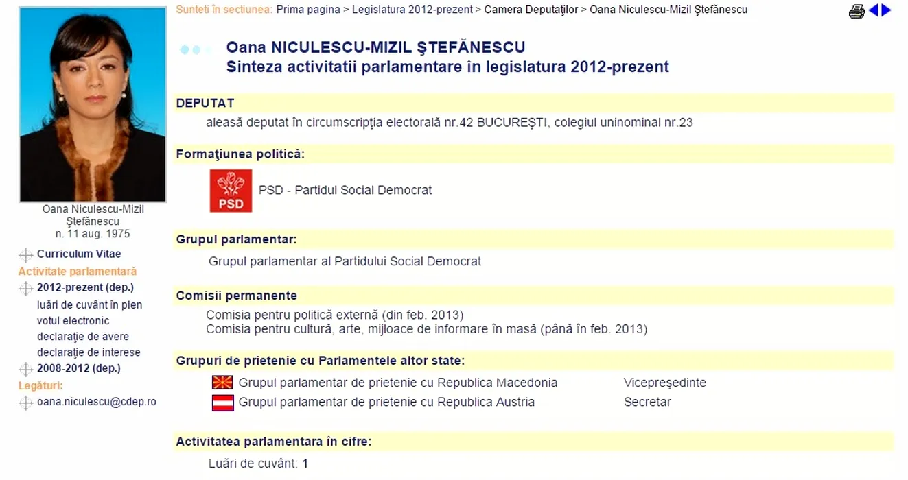Open 'declarație de interese' link
Viewport: 908px width, 480px height.
click(x=89, y=352)
